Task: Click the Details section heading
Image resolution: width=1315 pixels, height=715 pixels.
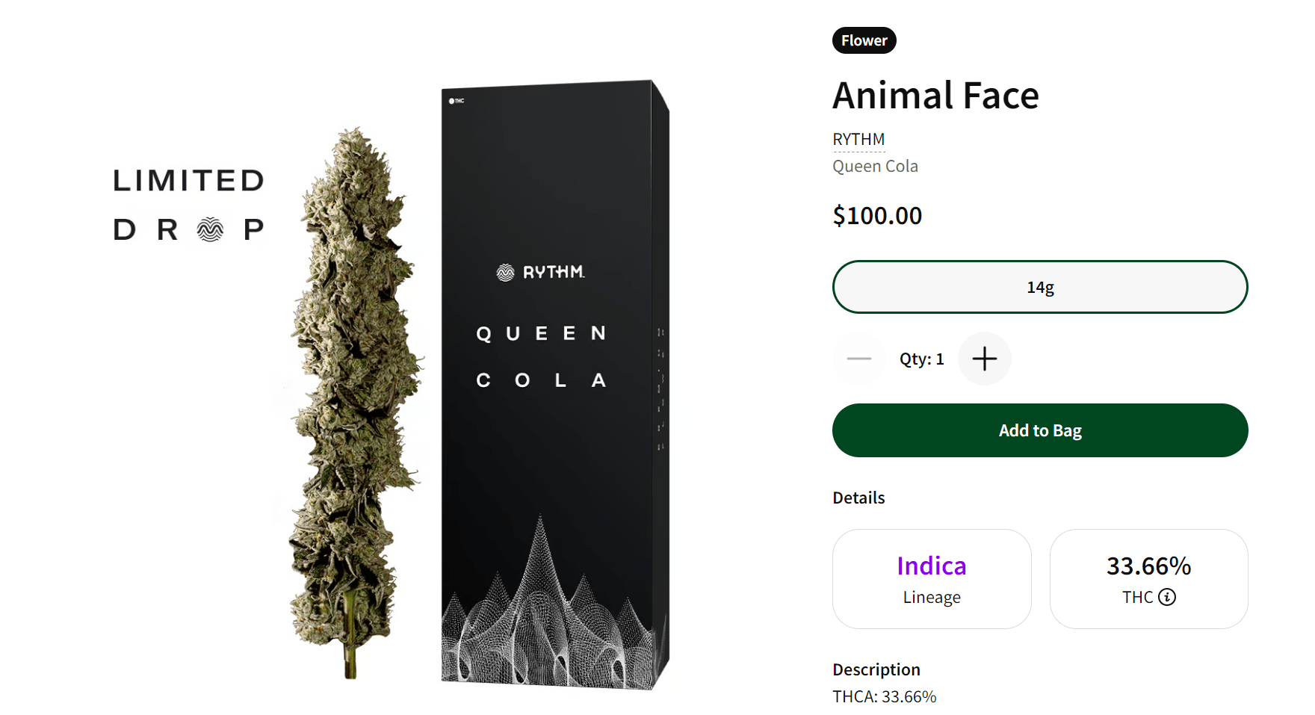Action: click(x=858, y=498)
